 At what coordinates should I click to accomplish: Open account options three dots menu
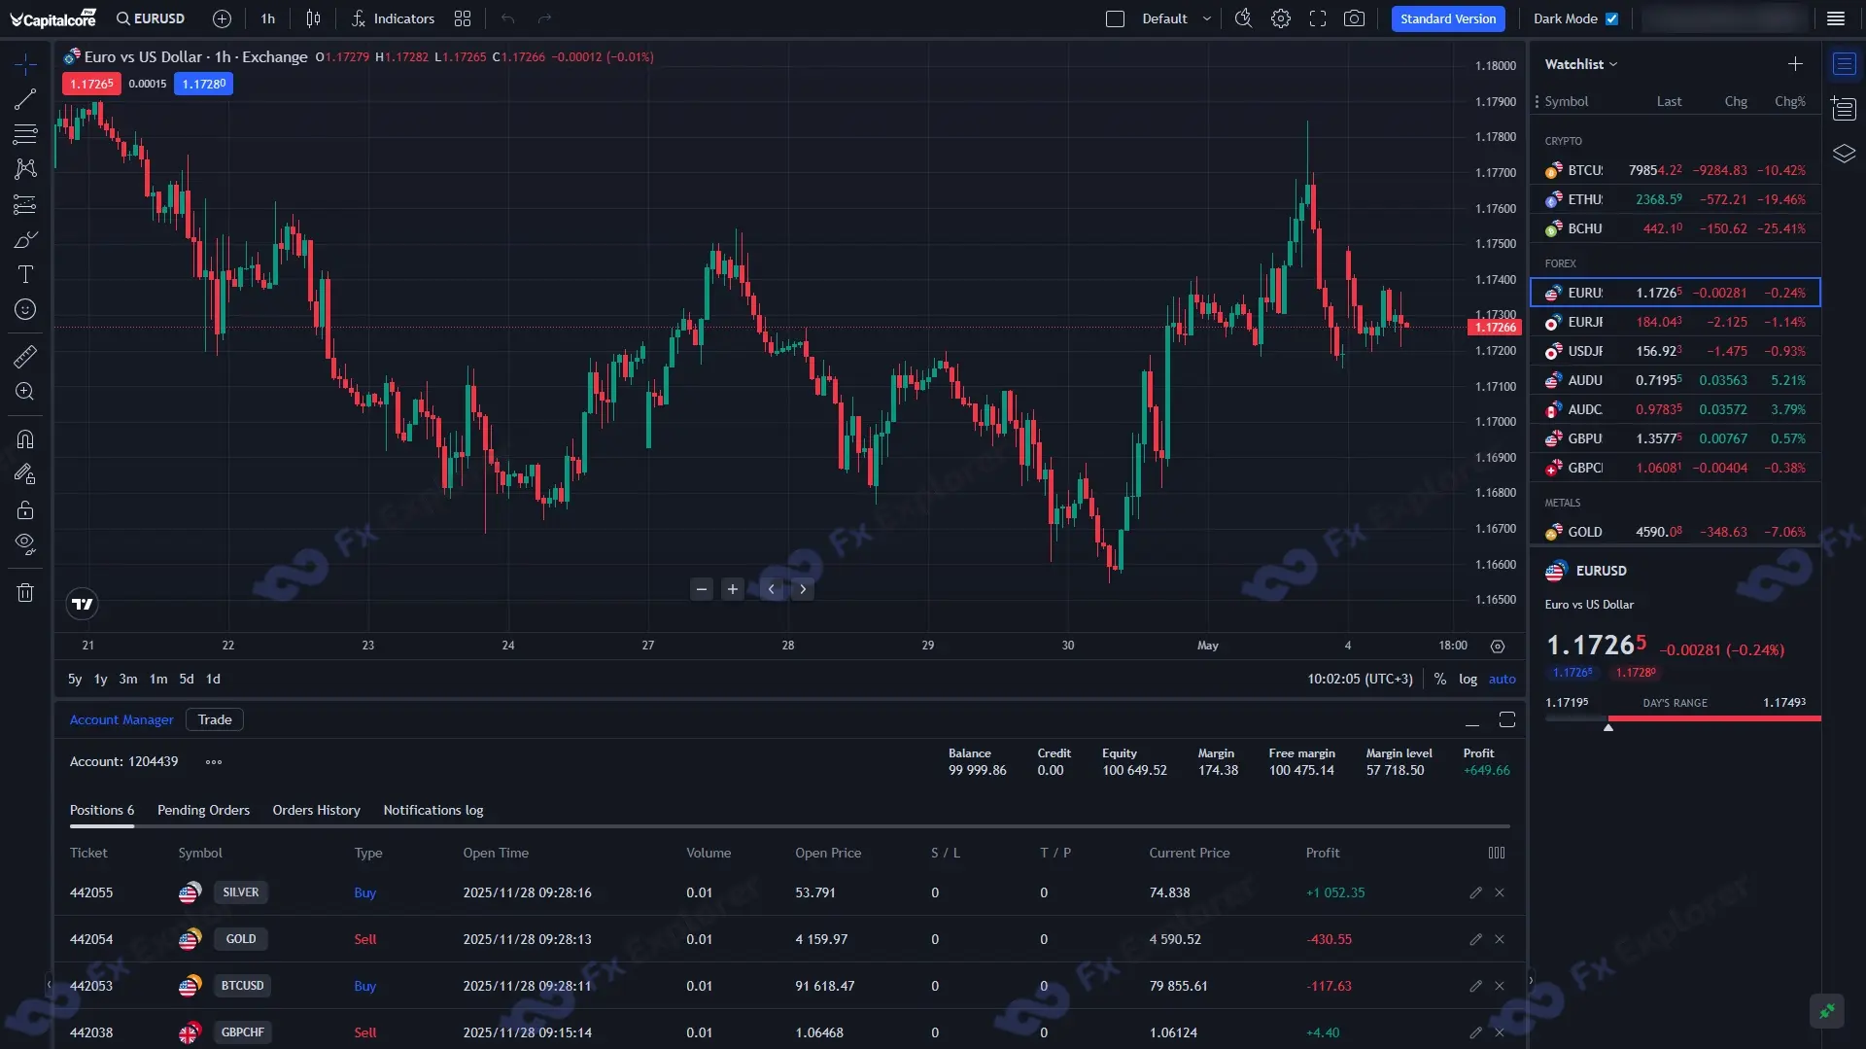point(214,762)
